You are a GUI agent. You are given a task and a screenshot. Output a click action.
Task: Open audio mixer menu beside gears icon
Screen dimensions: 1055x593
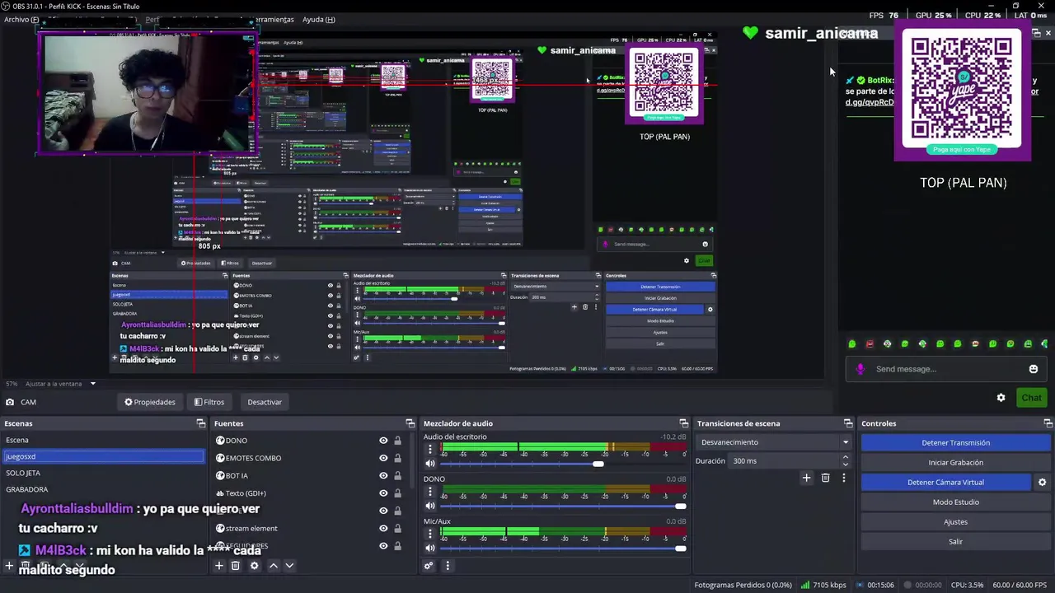click(448, 566)
